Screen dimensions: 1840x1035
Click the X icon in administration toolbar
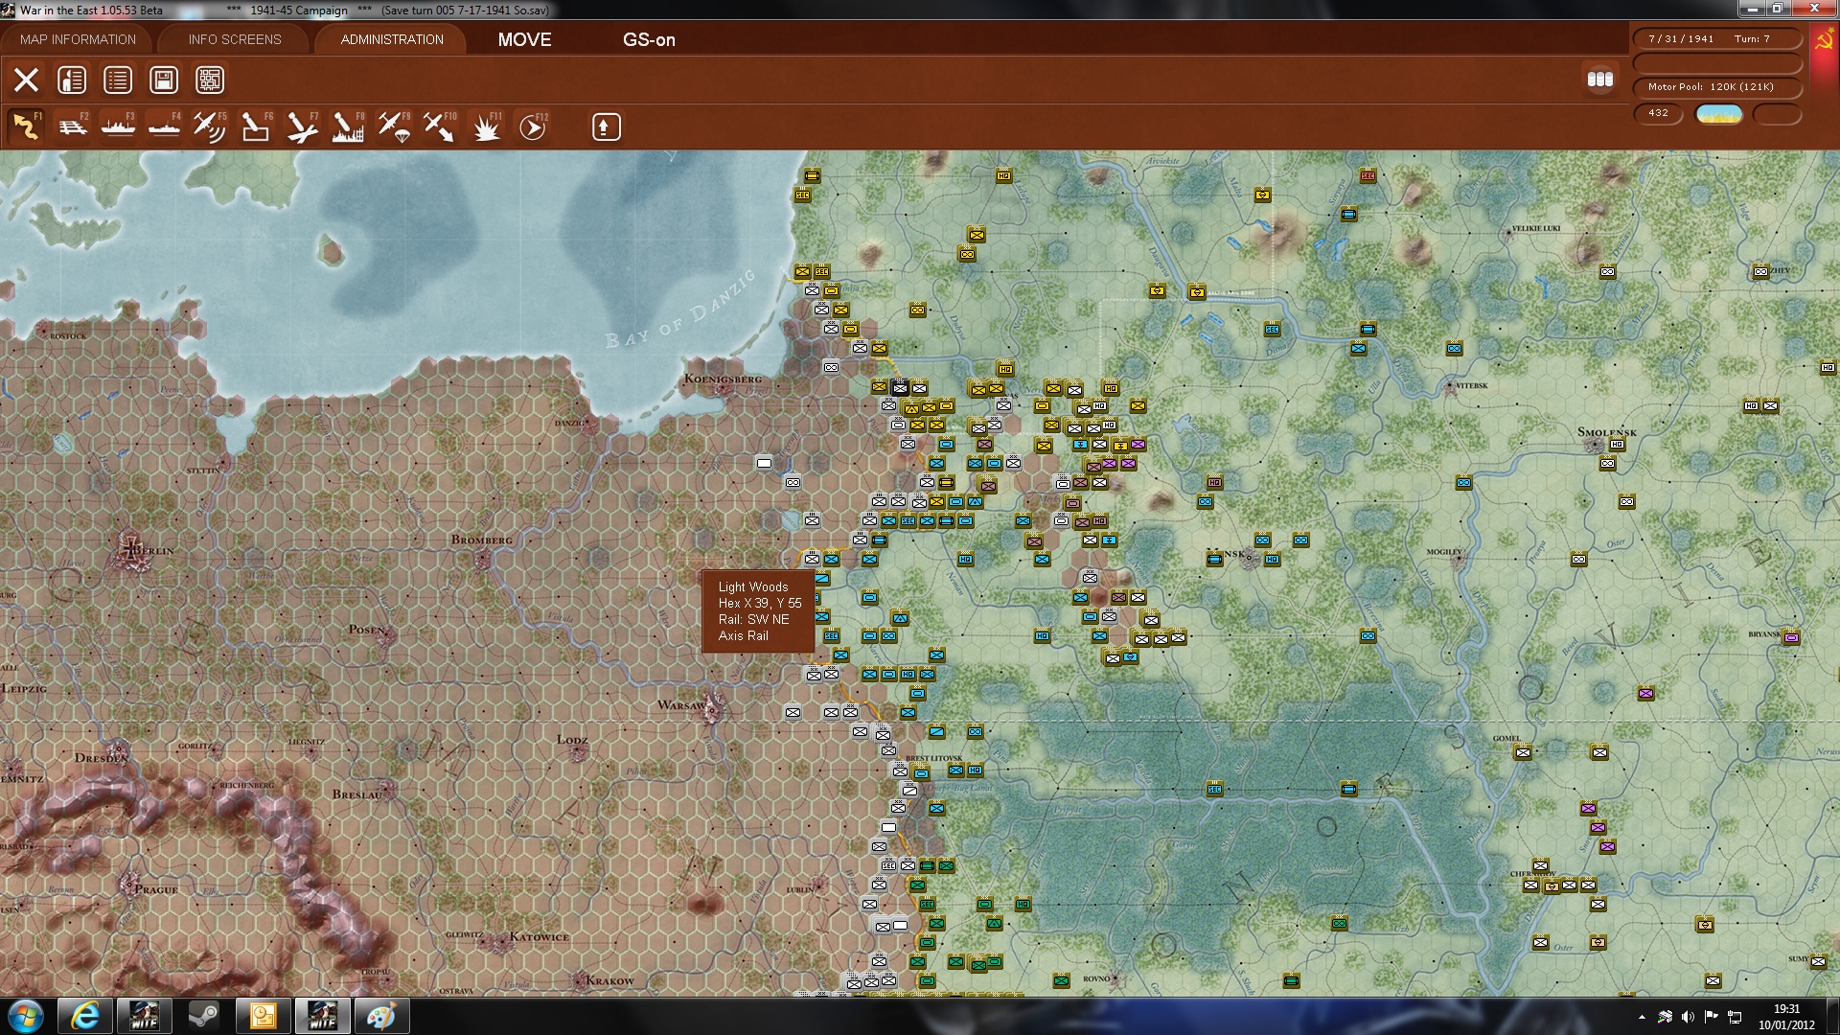(x=26, y=80)
